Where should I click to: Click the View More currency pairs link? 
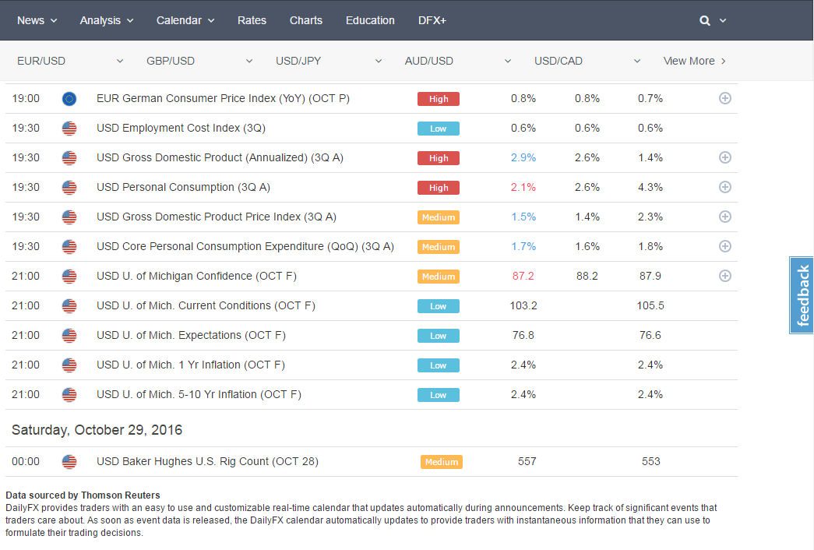[x=694, y=61]
